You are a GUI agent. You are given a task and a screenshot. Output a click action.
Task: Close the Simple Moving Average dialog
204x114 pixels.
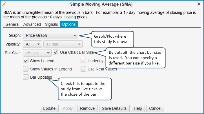(x=199, y=4)
